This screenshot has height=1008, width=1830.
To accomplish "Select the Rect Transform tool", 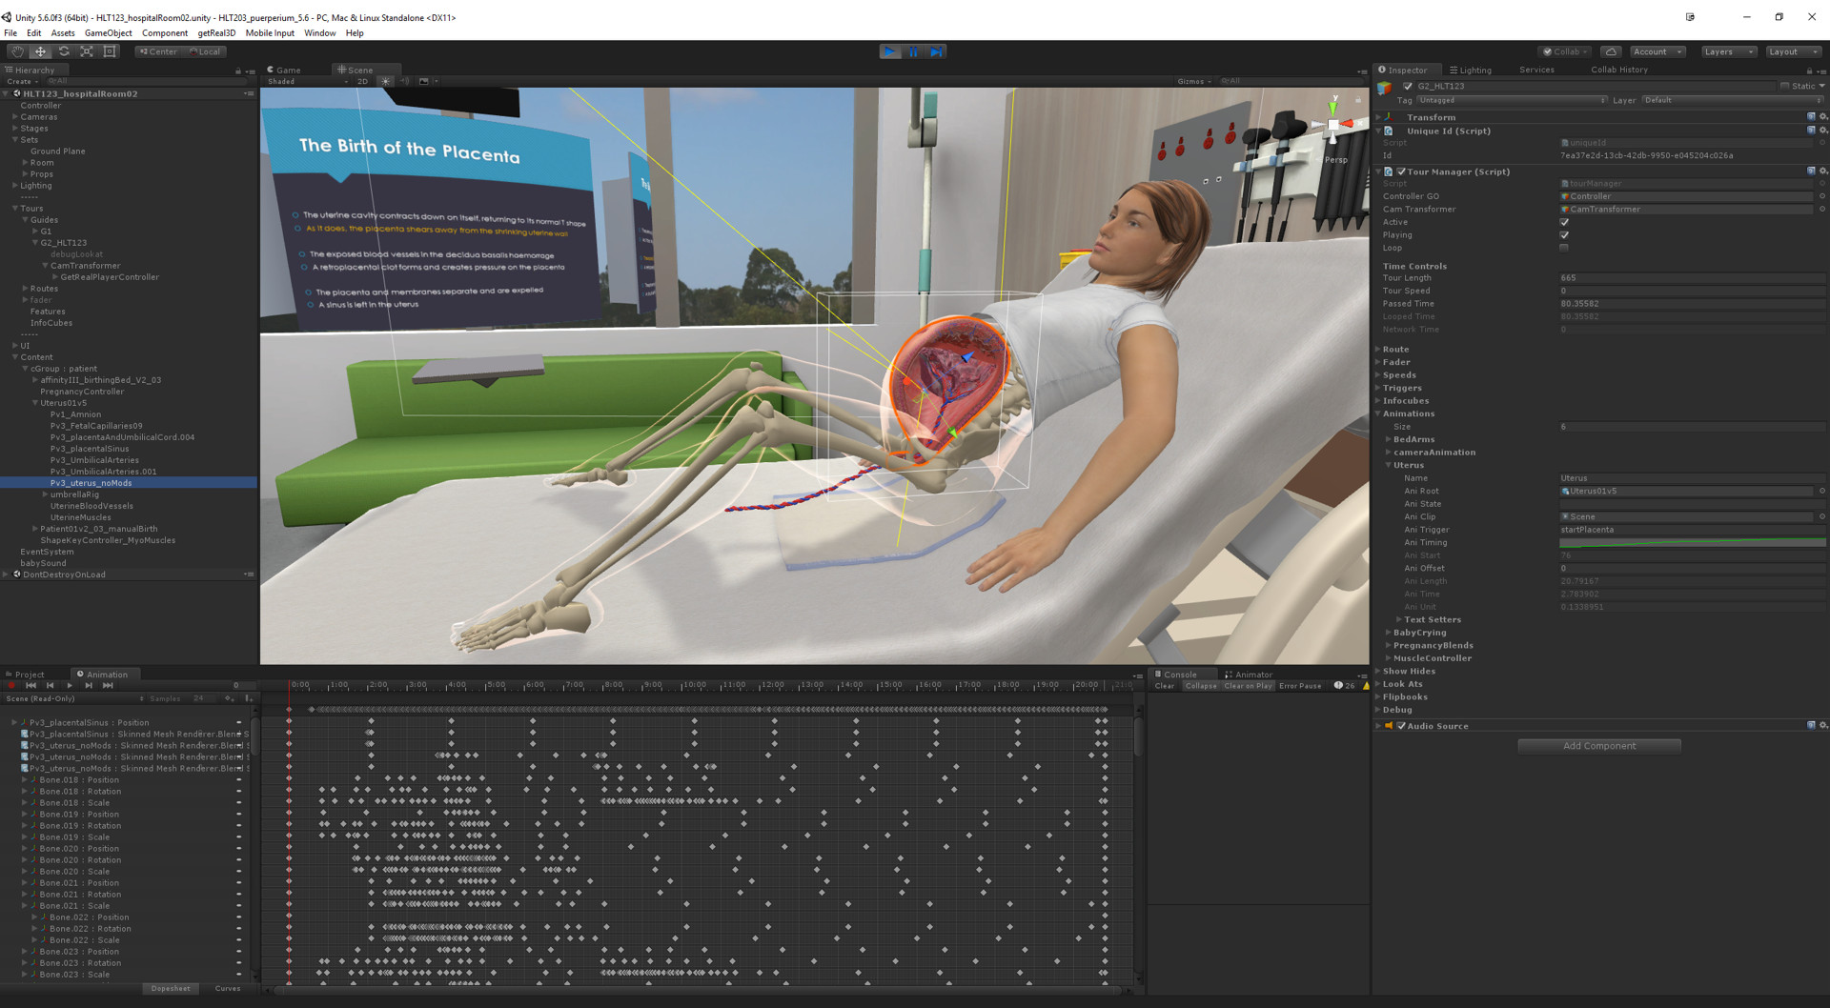I will point(110,51).
